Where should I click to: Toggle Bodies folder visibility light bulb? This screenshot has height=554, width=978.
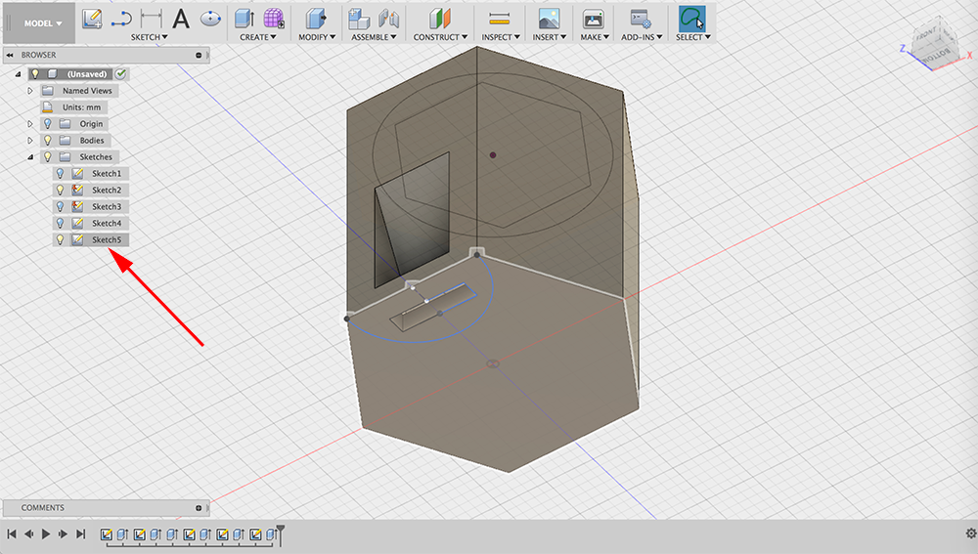(x=47, y=141)
